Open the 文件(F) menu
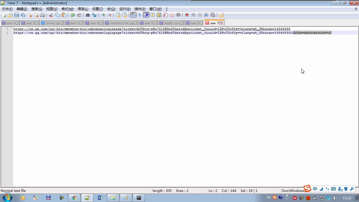 [7, 9]
